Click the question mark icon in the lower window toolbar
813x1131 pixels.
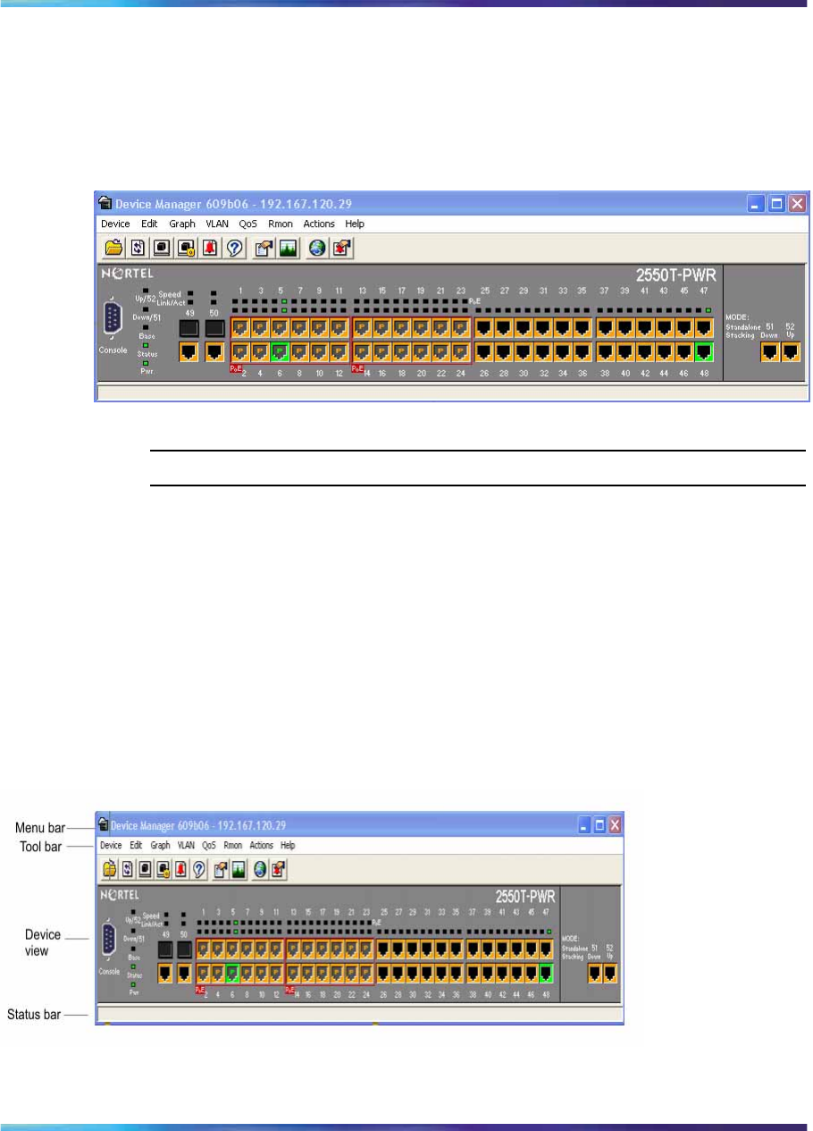point(200,868)
